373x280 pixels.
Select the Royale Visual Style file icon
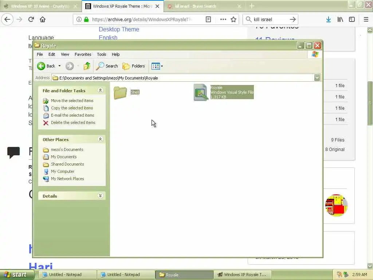(201, 92)
